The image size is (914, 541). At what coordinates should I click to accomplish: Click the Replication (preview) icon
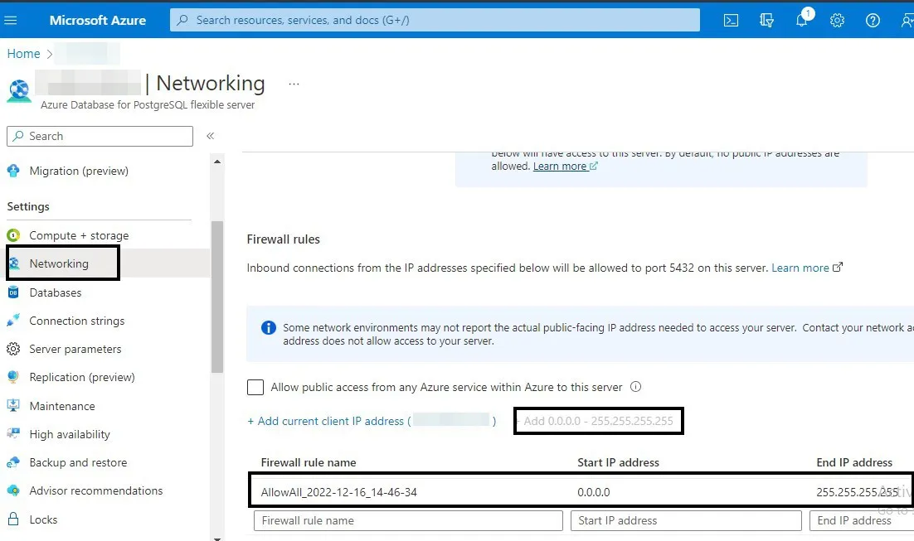point(13,377)
